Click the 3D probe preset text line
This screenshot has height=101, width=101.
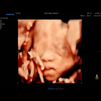(x=4, y=18)
